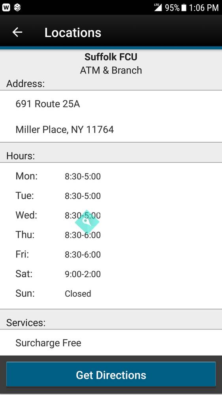
Task: Tap the Thursday 8:30-6:00 hours row
Action: [x=111, y=235]
